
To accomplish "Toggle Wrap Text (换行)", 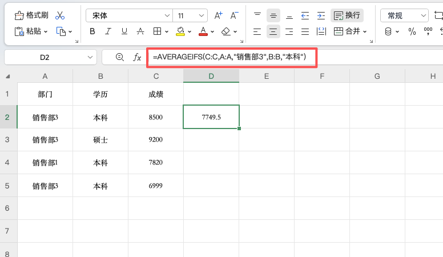I will point(347,15).
